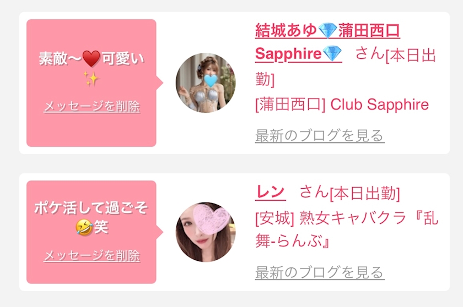
Task: Delete the 素敵〜可愛い message via メッセージを削除
Action: tap(92, 106)
